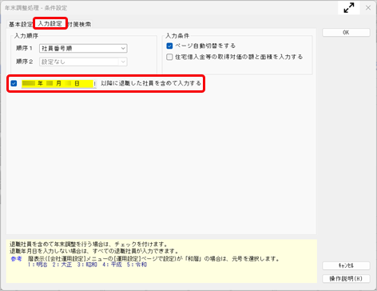Click the 入力条件 group label
Image resolution: width=377 pixels, height=291 pixels.
tap(177, 36)
